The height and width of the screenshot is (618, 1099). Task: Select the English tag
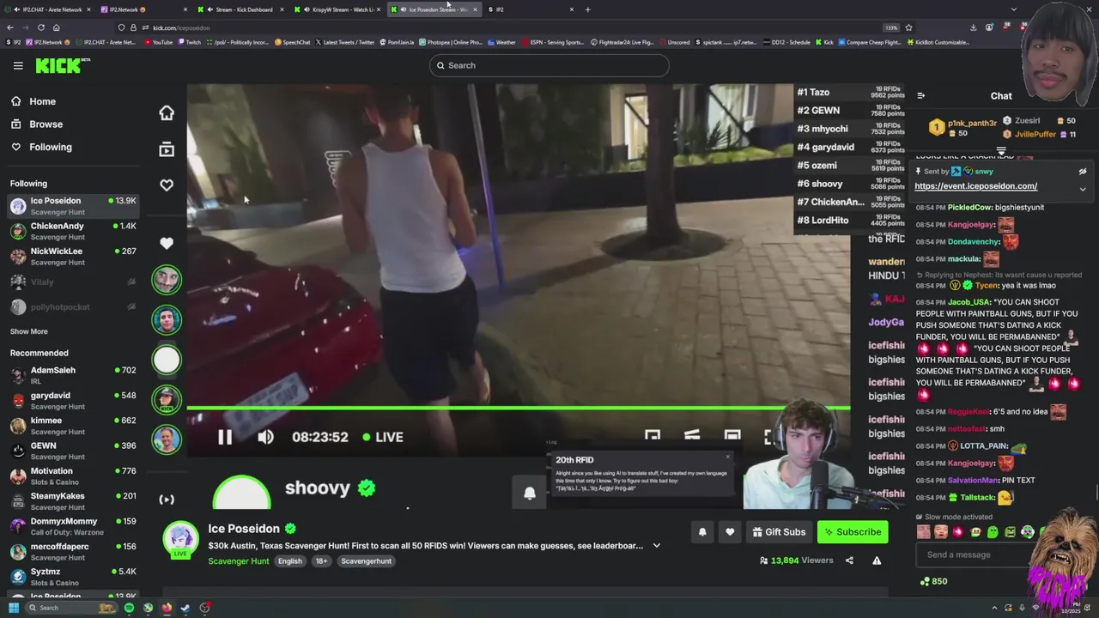(x=290, y=561)
